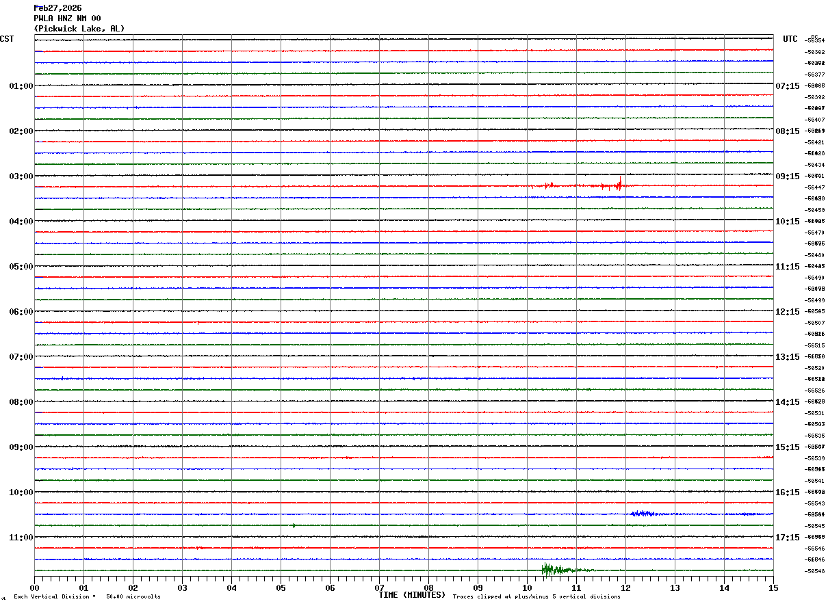Click the 09:15 UTC time label
The height and width of the screenshot is (606, 828).
(x=788, y=176)
